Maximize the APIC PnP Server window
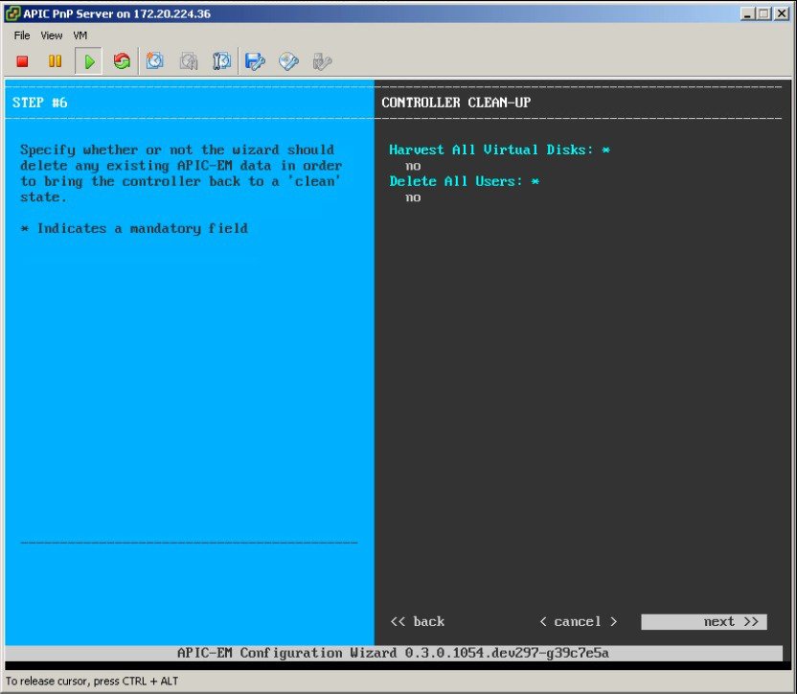797x694 pixels. click(763, 13)
